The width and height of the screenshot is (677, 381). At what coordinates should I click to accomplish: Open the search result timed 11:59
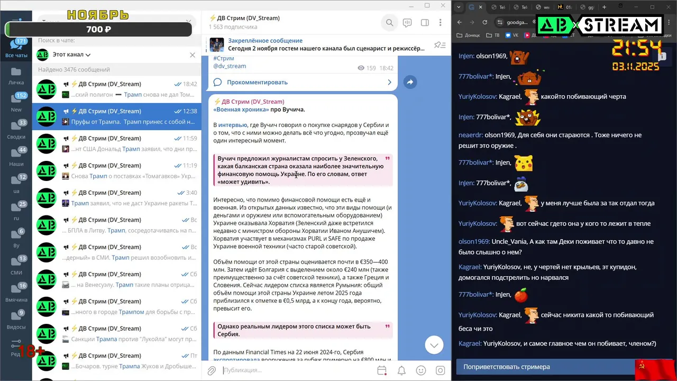[117, 143]
